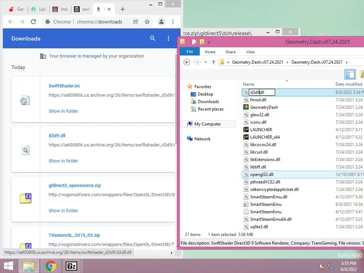
Task: Open the Downloads page more-actions menu
Action: [168, 38]
